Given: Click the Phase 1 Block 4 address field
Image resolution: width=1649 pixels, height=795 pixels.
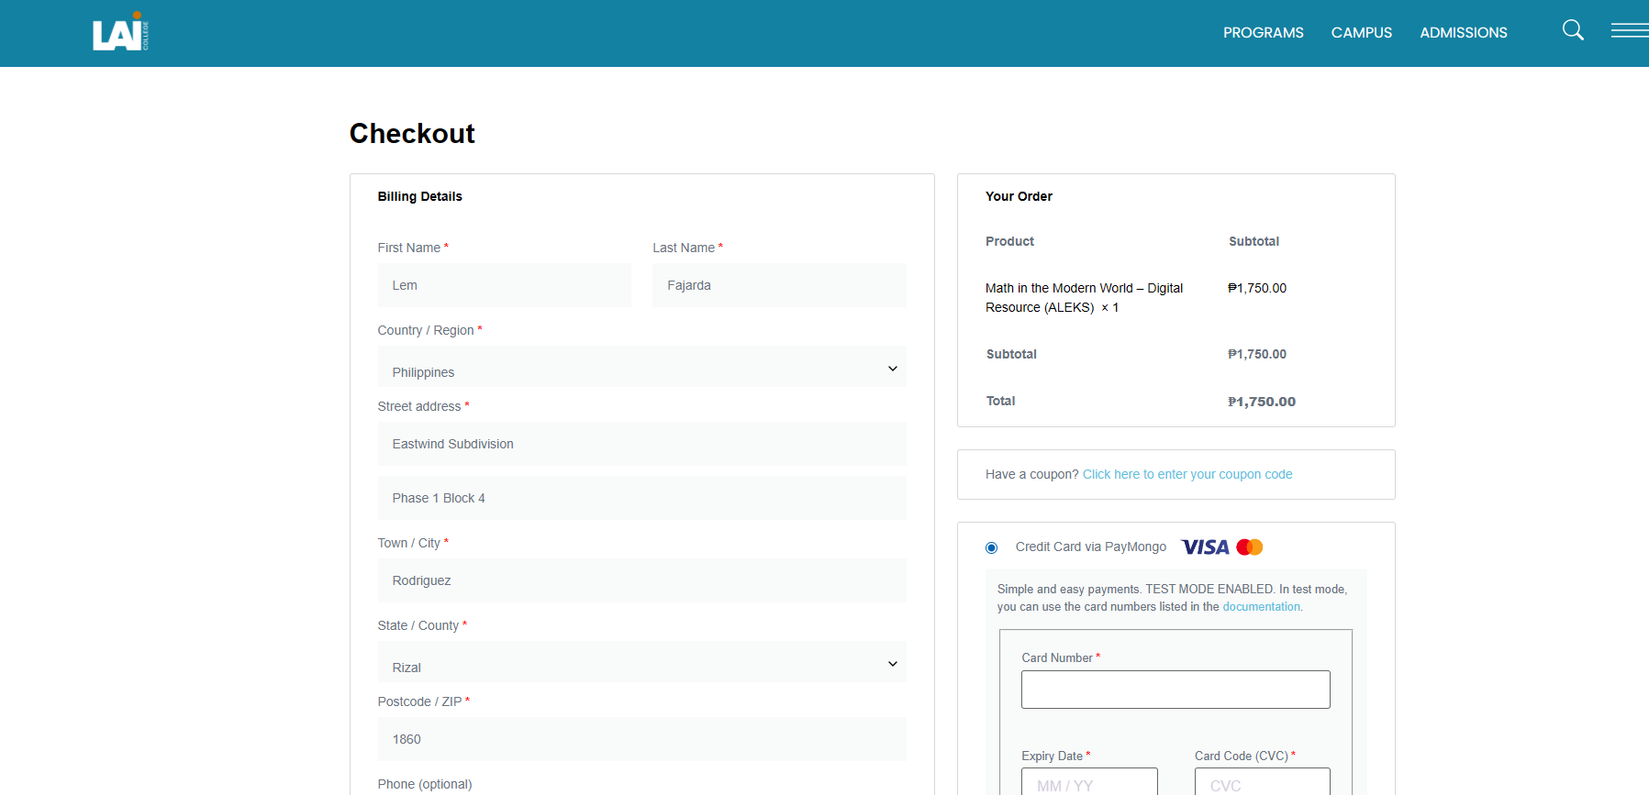Looking at the screenshot, I should point(641,498).
